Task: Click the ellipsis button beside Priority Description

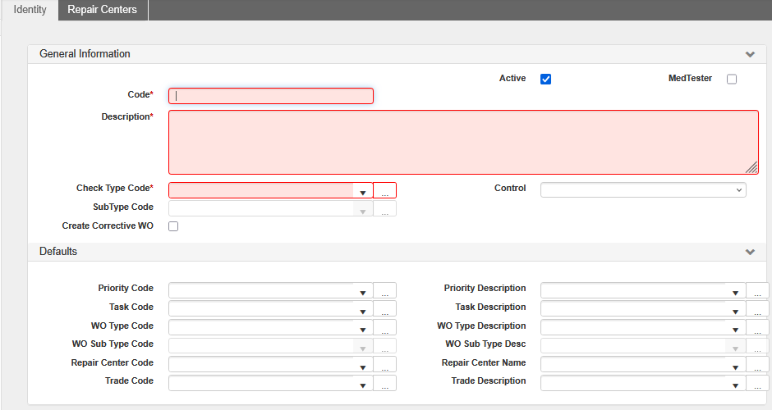Action: (x=757, y=290)
